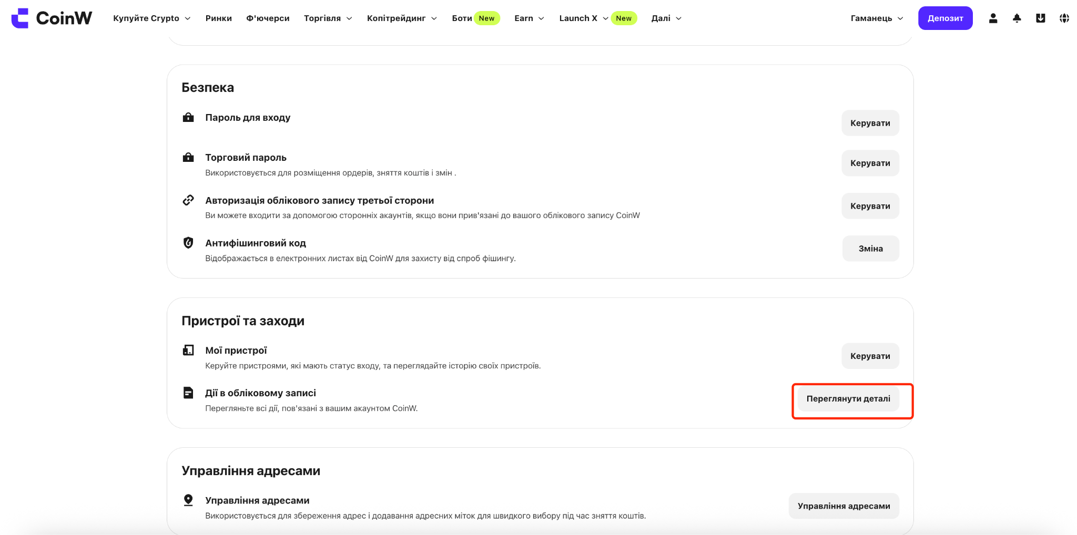
Task: Click the third-party authorization link icon
Action: (188, 200)
